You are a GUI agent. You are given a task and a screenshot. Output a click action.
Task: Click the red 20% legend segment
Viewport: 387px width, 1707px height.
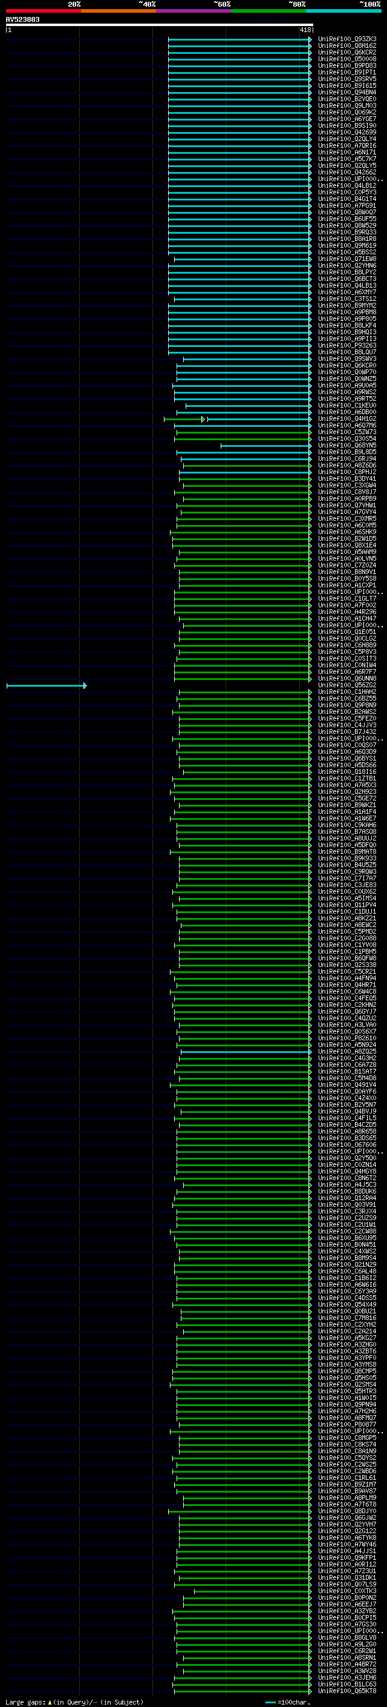click(44, 11)
